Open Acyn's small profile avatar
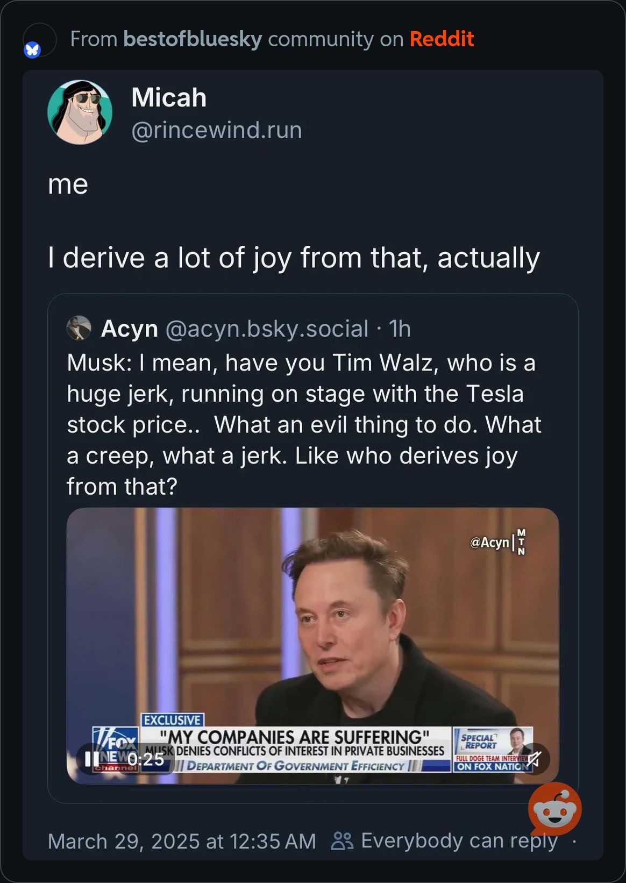The image size is (626, 883). pos(79,328)
